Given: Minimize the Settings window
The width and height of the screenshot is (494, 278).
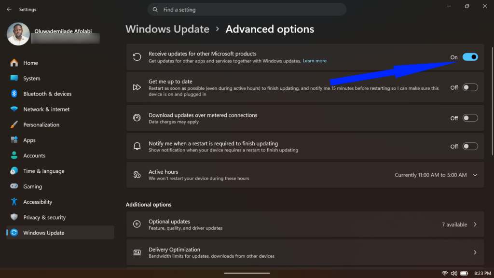Looking at the screenshot, I should (449, 6).
